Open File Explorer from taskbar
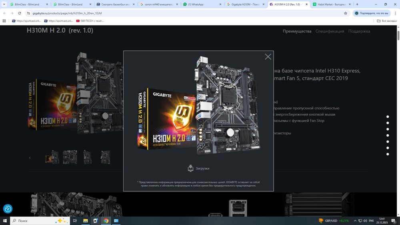 click(86, 221)
